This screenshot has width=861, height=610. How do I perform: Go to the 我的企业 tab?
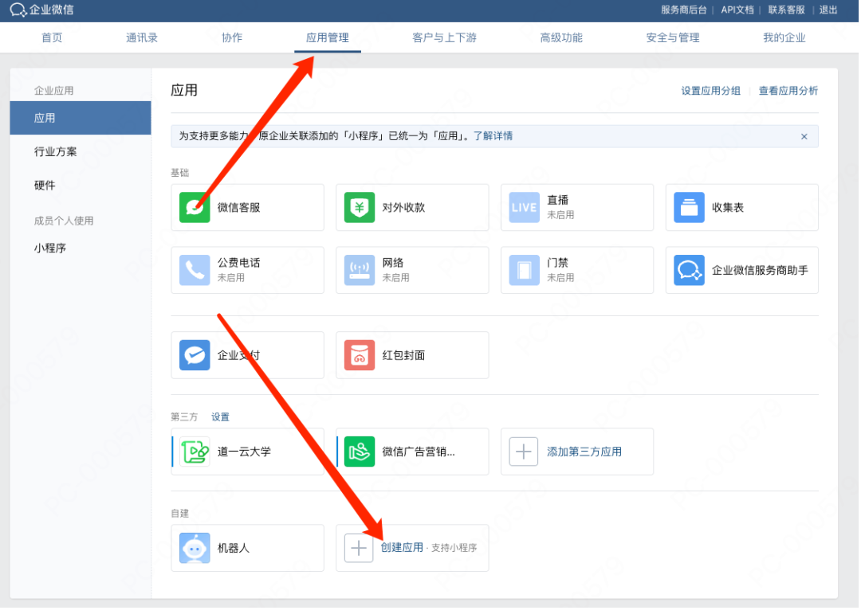784,38
